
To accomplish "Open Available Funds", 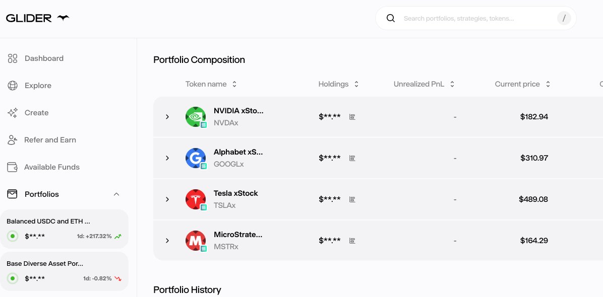I will tap(52, 167).
